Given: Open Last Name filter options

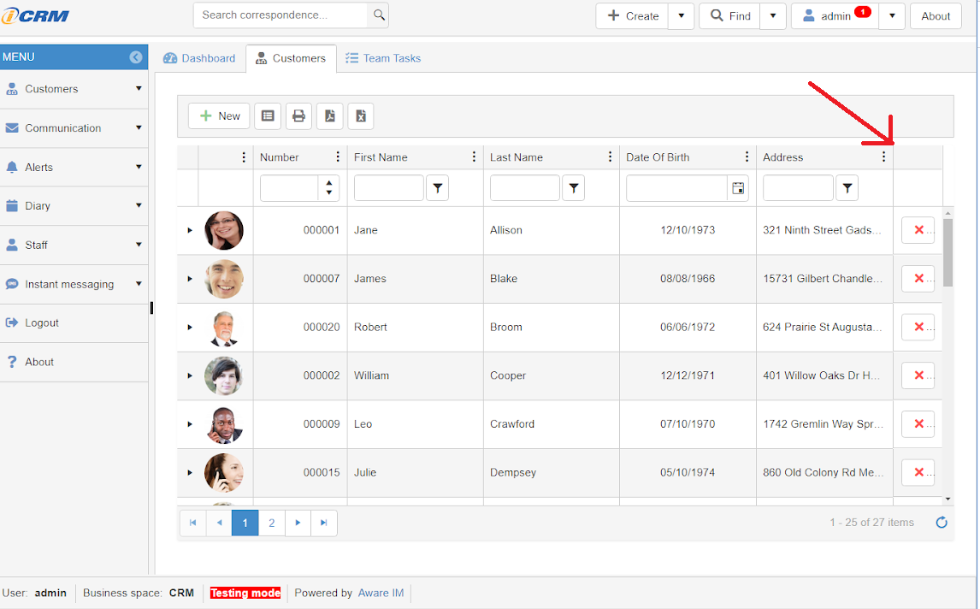Looking at the screenshot, I should (x=573, y=187).
